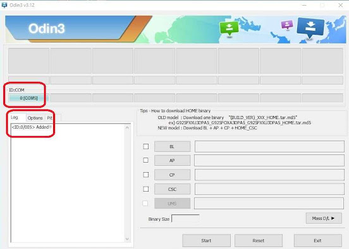Click the green download marker icon in banner
The image size is (349, 249).
point(229,28)
